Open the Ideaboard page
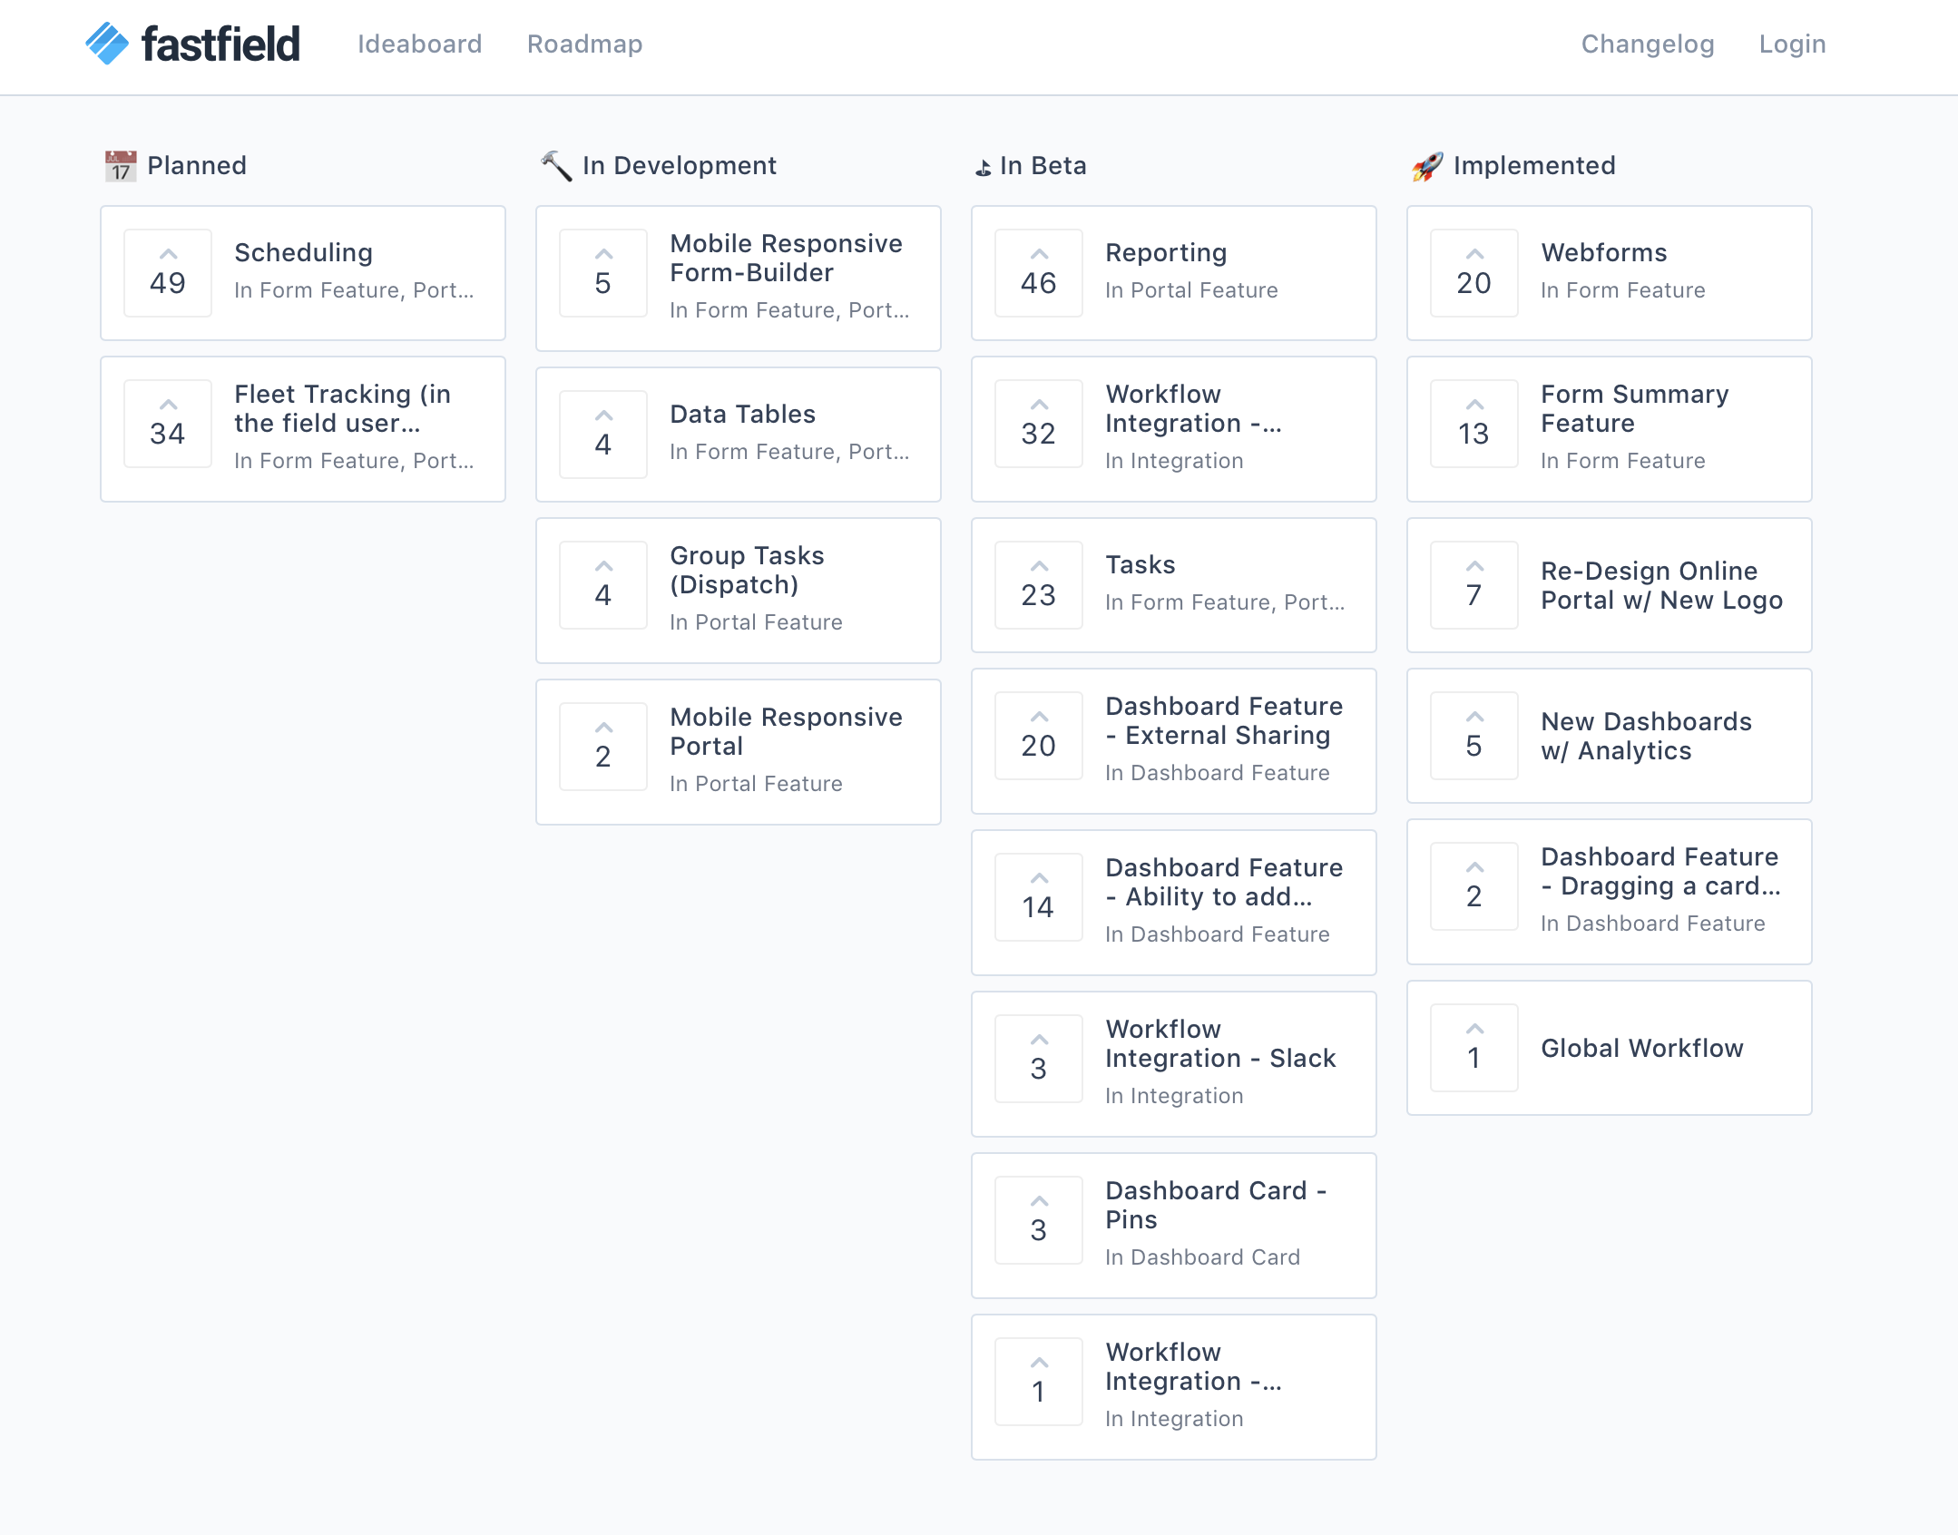The image size is (1958, 1535). coord(421,44)
